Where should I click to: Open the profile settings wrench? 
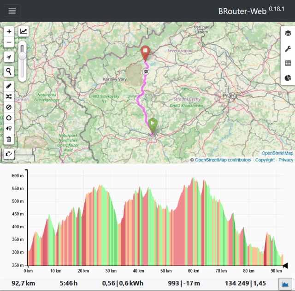(288, 48)
